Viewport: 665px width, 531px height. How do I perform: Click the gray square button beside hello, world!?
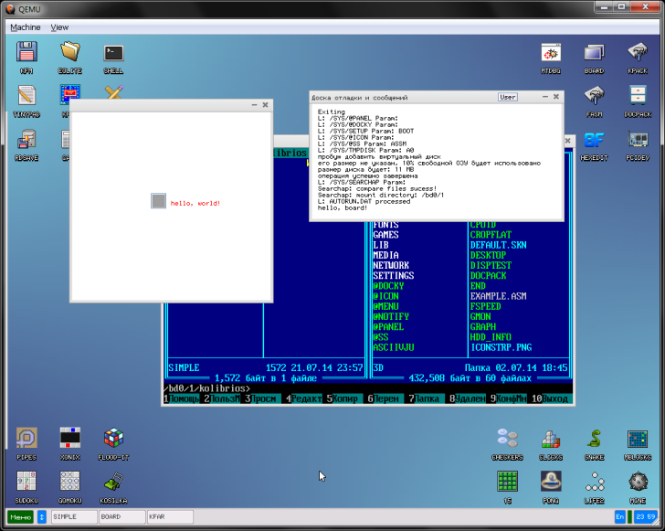(158, 201)
